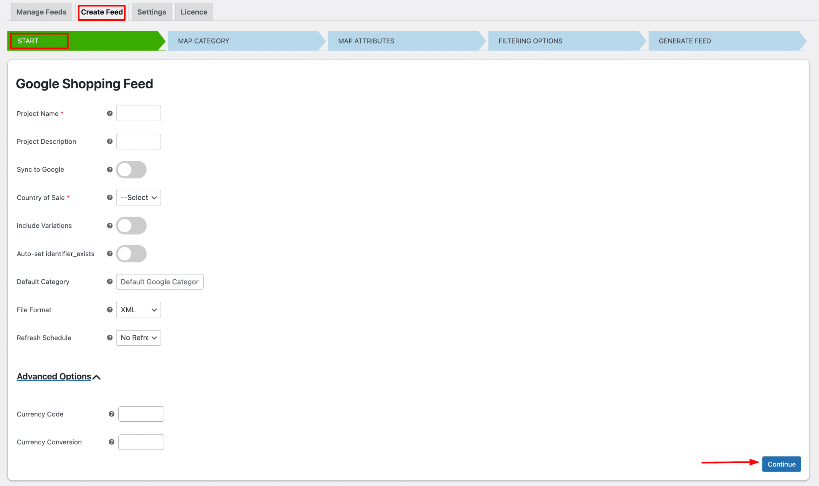Open the File Format XML dropdown
819x486 pixels.
[x=139, y=310]
